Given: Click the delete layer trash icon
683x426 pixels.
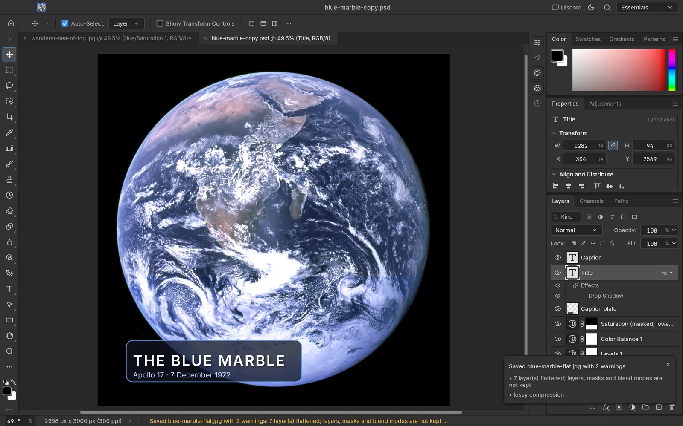Looking at the screenshot, I should (672, 407).
